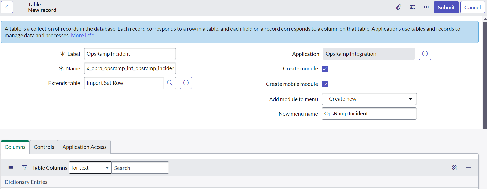Click the Cancel button

click(472, 7)
